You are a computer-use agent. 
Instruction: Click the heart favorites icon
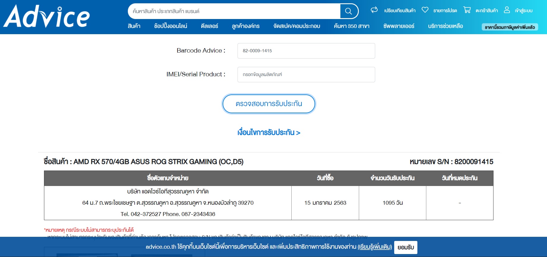click(x=425, y=10)
